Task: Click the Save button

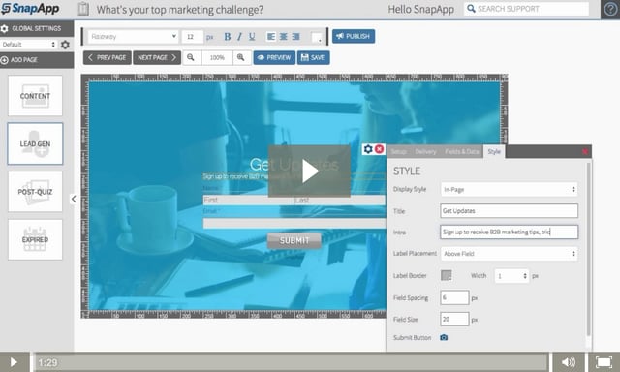Action: pyautogui.click(x=313, y=58)
